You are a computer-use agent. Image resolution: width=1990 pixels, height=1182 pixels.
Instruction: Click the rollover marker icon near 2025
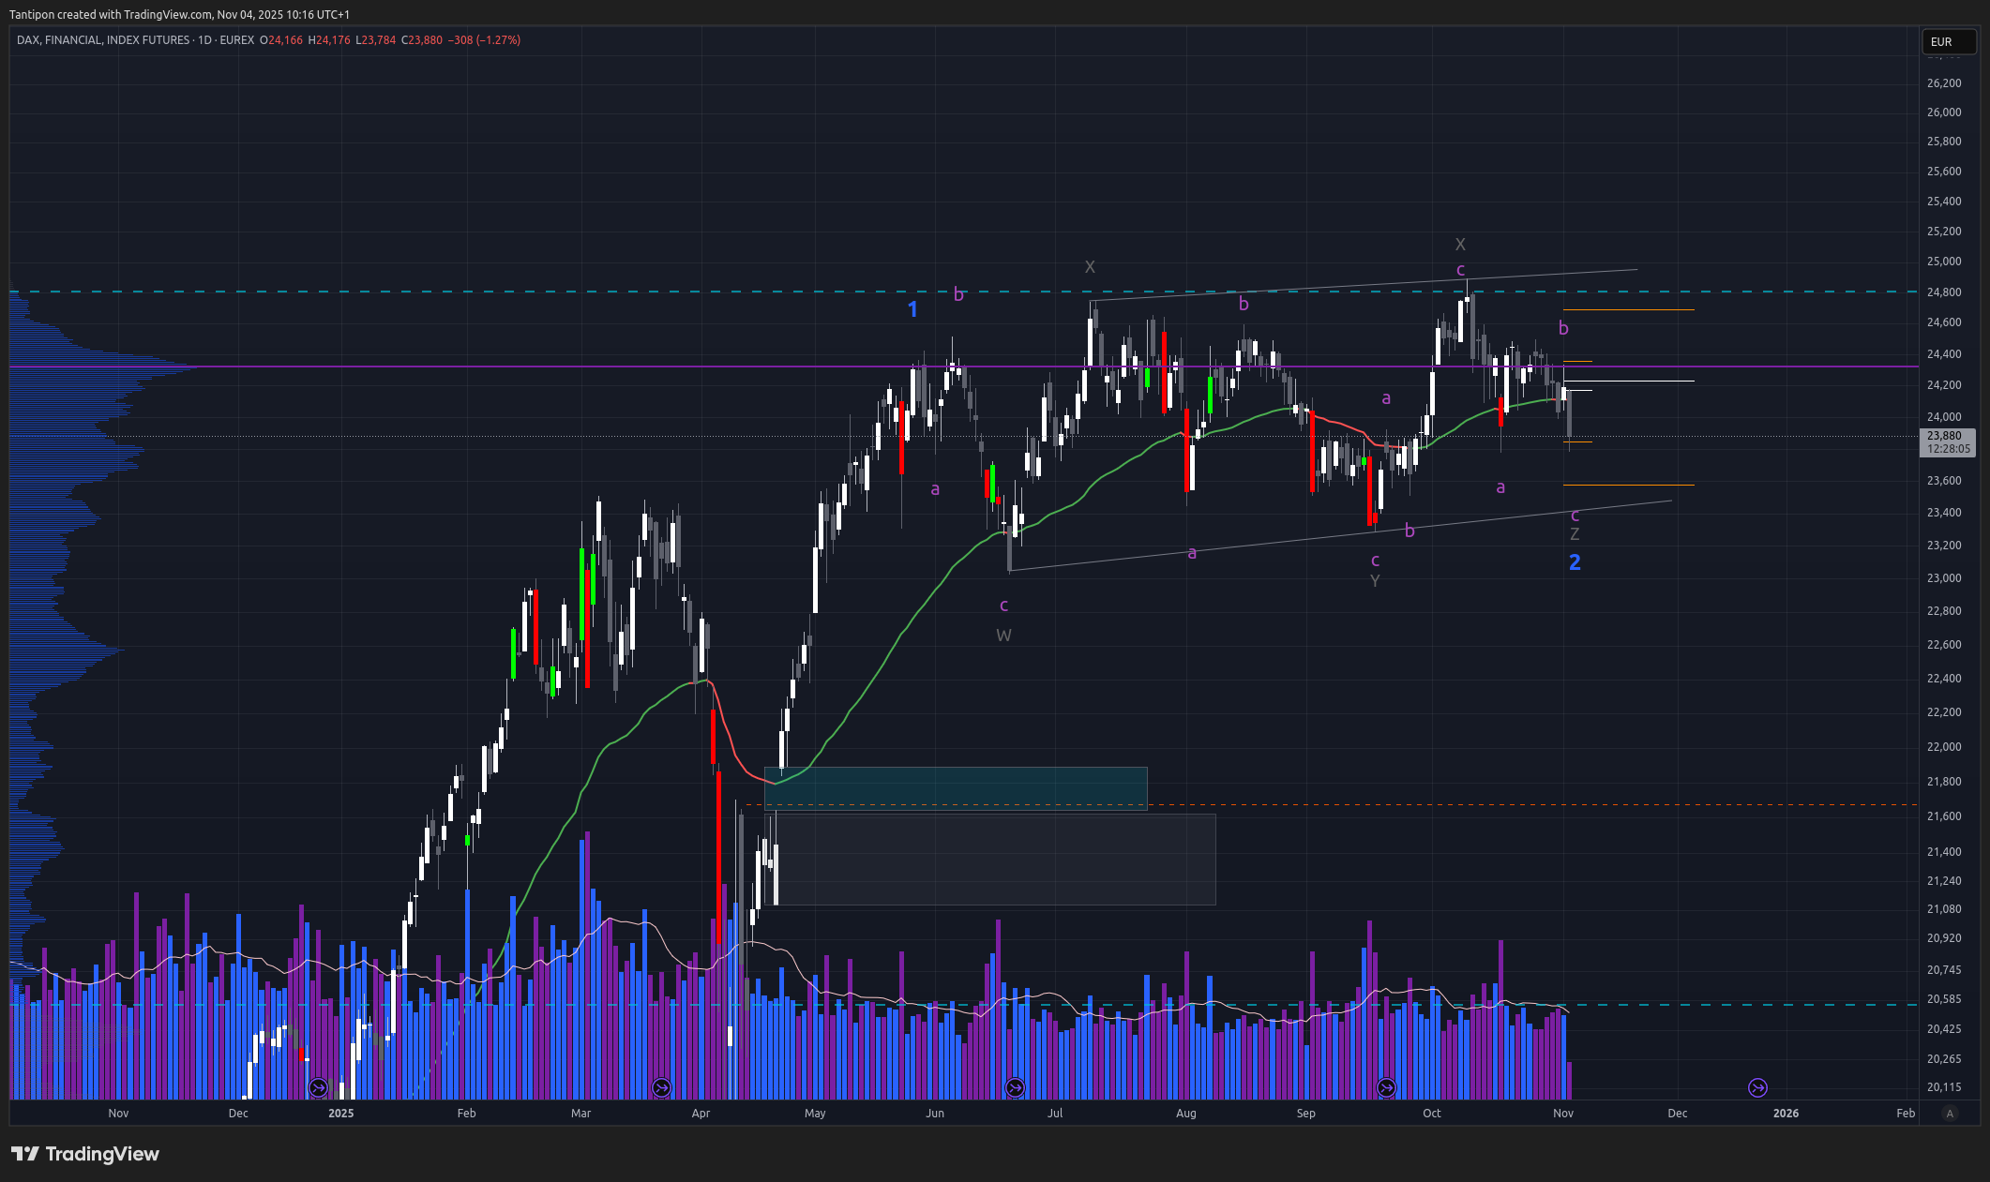(318, 1087)
